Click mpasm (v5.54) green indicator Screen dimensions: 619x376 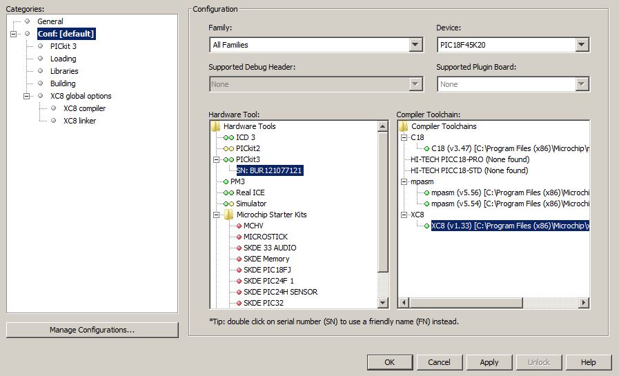426,204
